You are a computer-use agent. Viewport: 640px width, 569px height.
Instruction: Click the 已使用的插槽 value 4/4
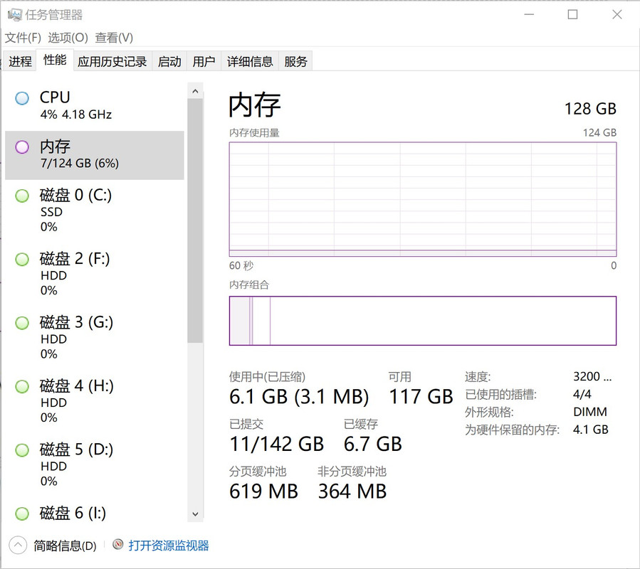582,395
